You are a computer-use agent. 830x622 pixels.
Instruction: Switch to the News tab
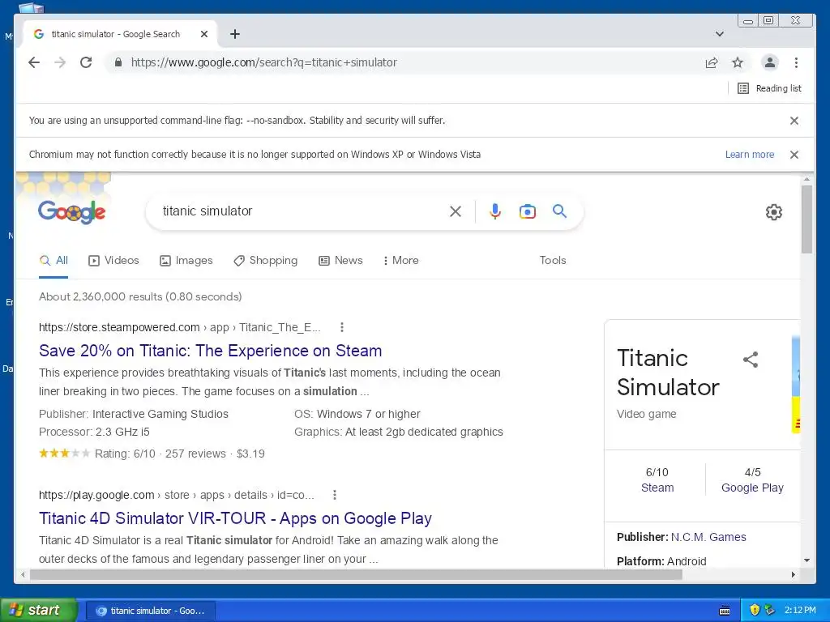coord(340,260)
